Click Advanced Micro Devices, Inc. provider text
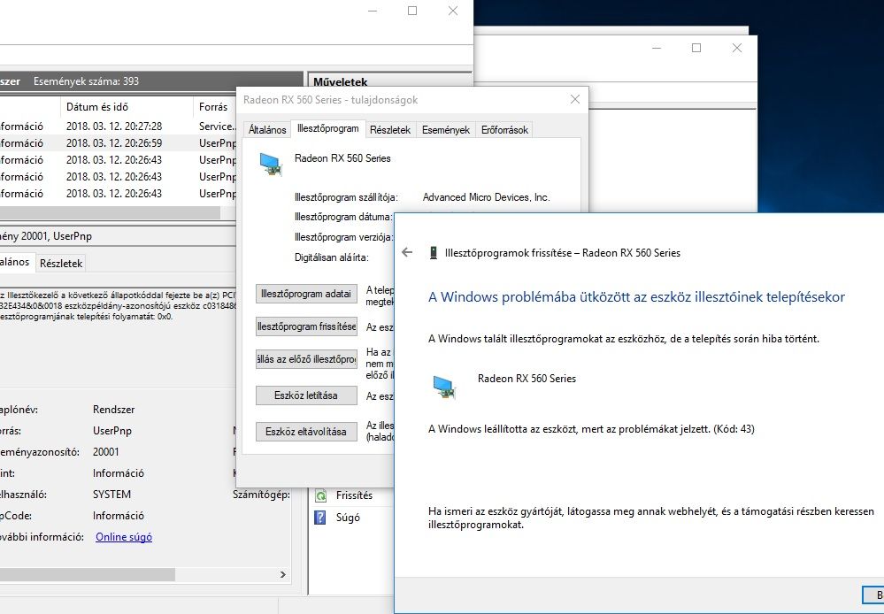 coord(486,197)
